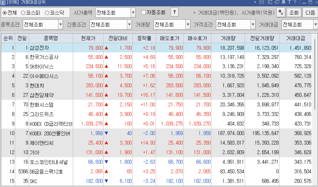Image resolution: width=318 pixels, height=187 pixels.
Task: Click the 순위 column header
Action: pyautogui.click(x=8, y=38)
